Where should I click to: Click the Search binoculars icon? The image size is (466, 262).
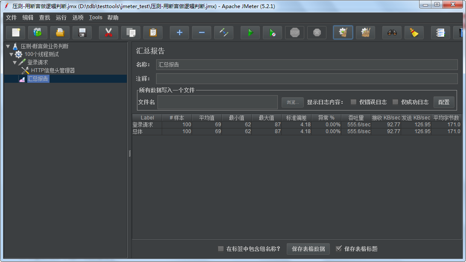[x=392, y=32]
